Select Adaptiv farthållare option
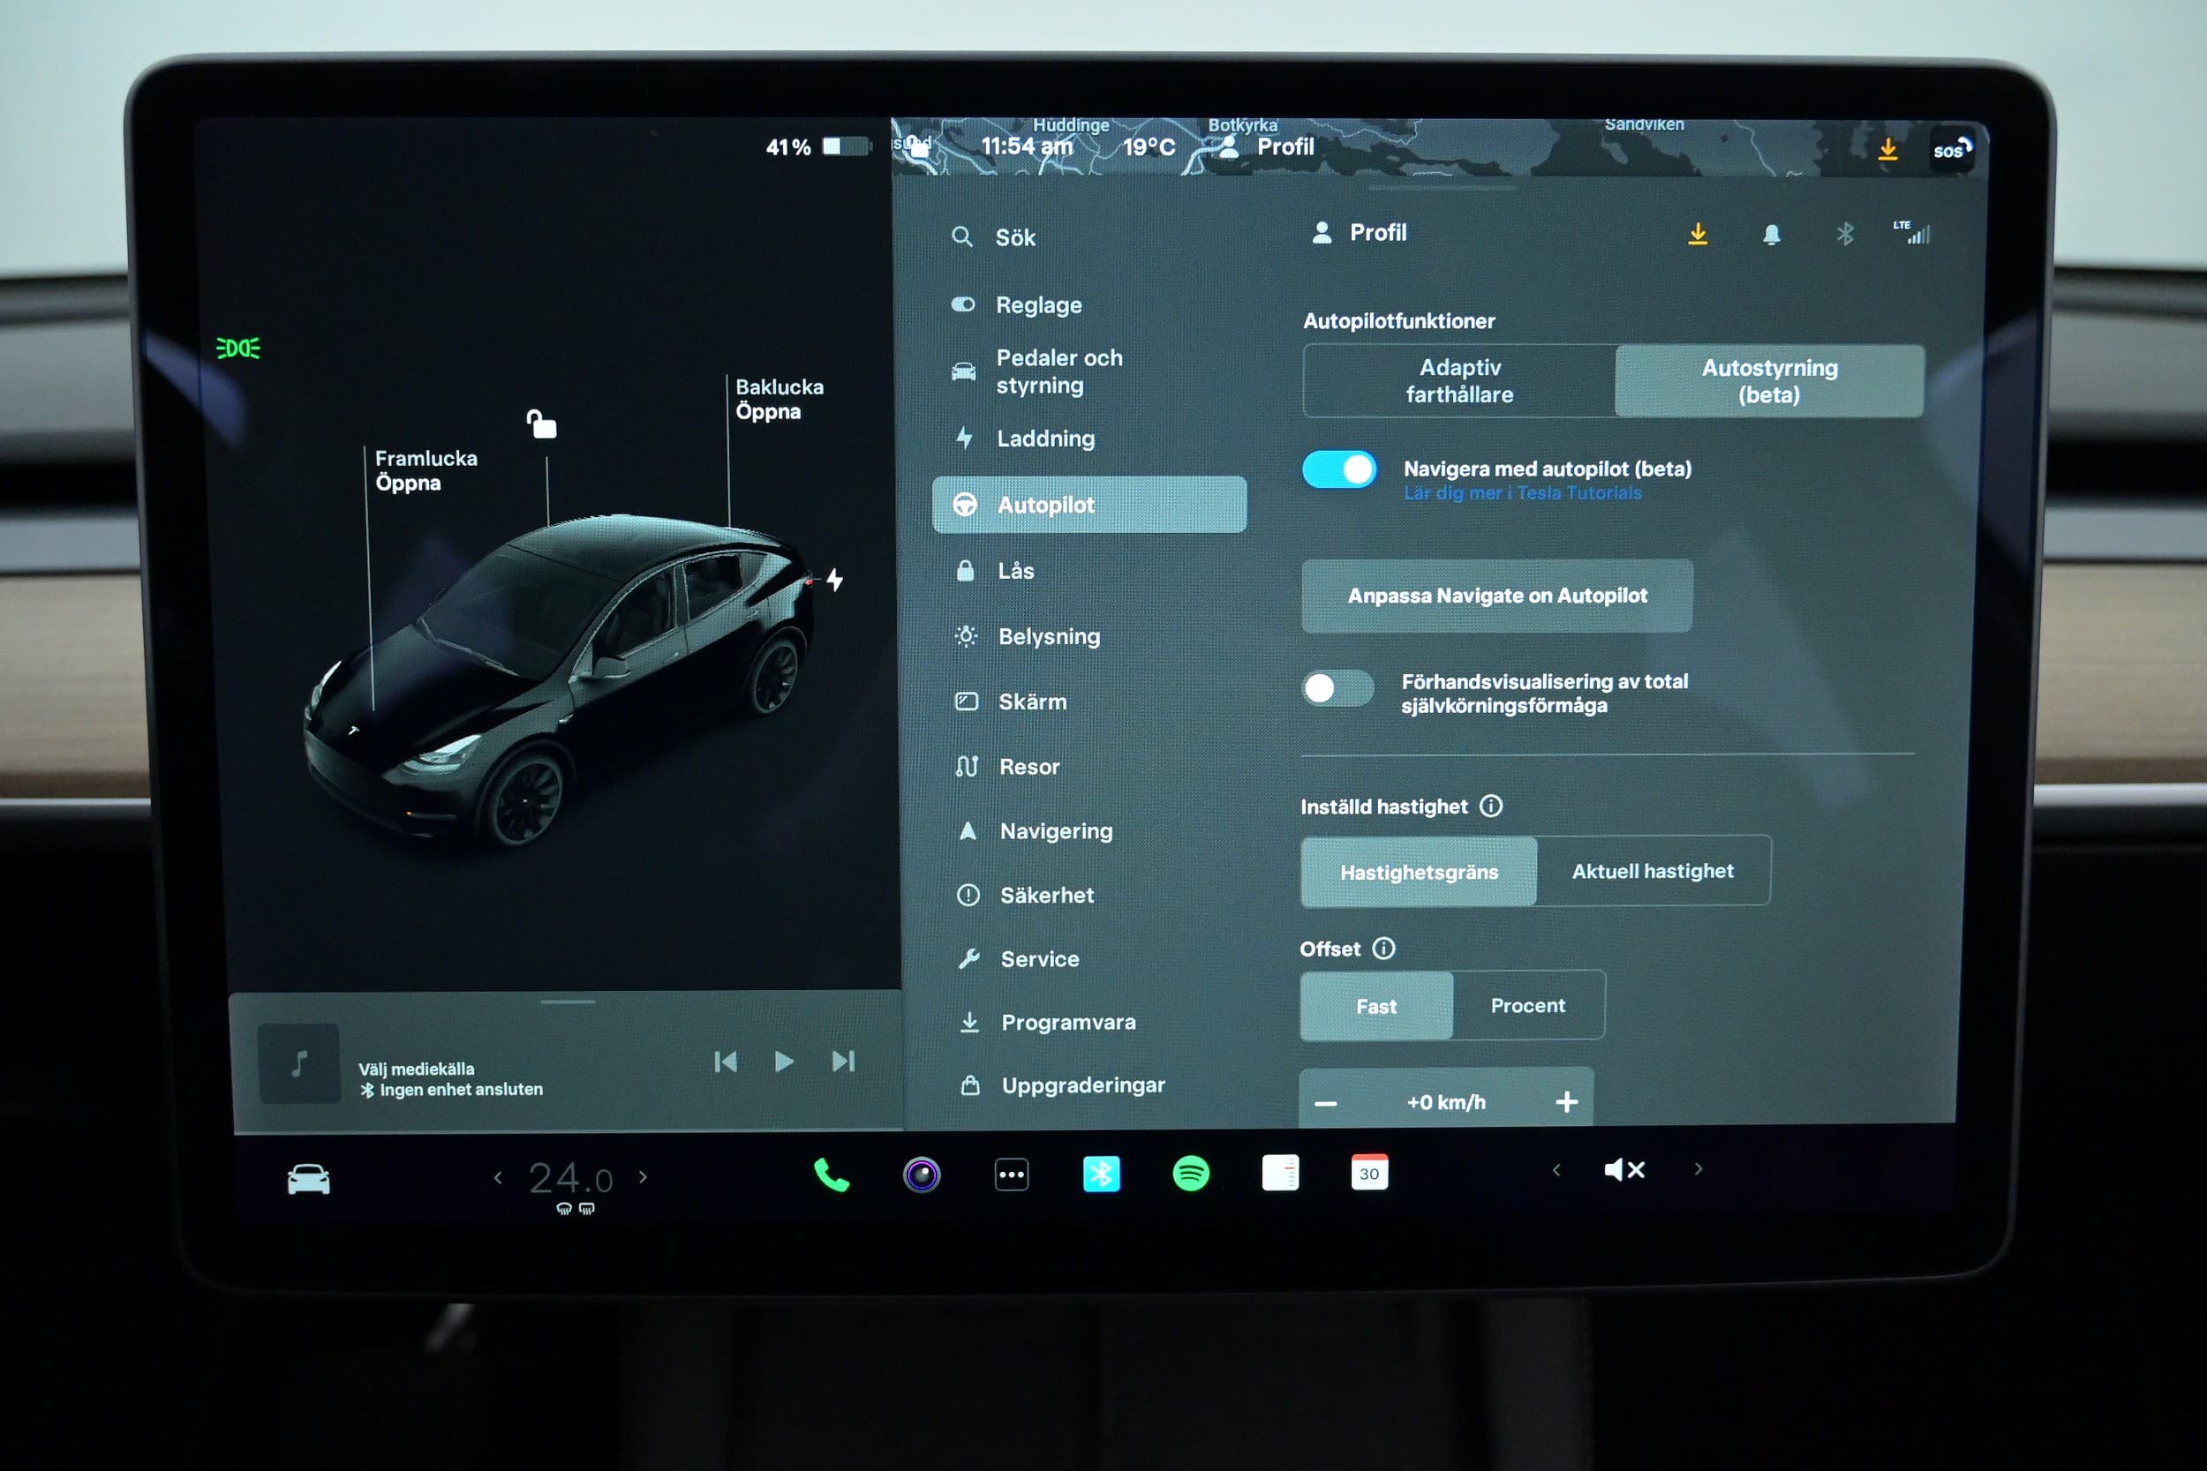Screen dimensions: 2207x1471 coord(1459,381)
